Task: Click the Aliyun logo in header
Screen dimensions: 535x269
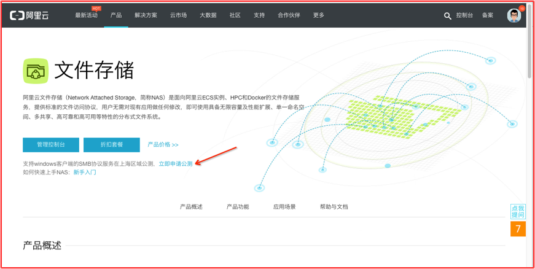Action: coord(29,15)
